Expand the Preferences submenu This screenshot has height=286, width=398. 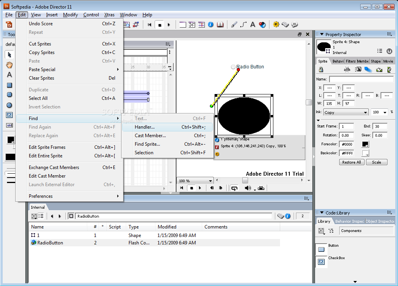[69, 196]
